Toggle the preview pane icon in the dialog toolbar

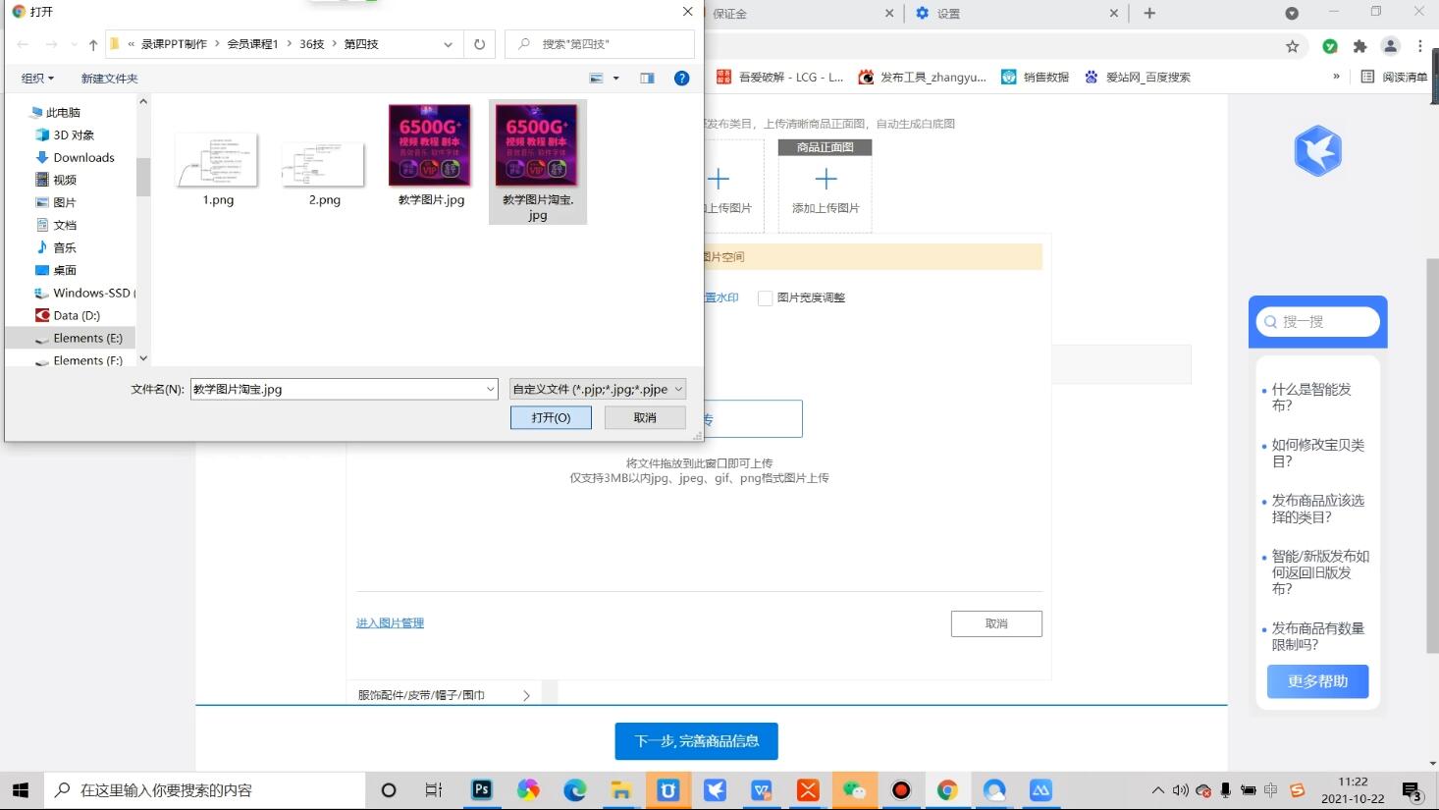coord(647,78)
